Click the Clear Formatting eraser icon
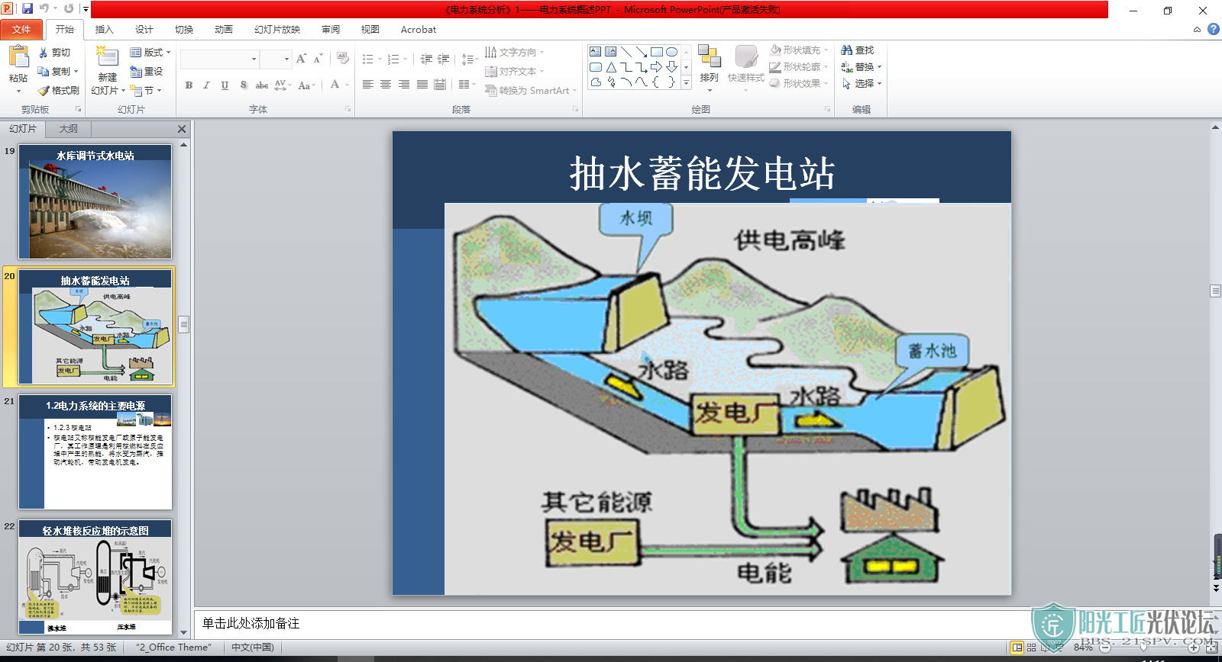Image resolution: width=1222 pixels, height=662 pixels. tap(343, 59)
